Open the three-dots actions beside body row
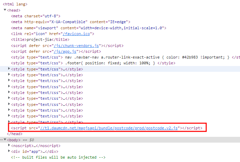 point(1,140)
